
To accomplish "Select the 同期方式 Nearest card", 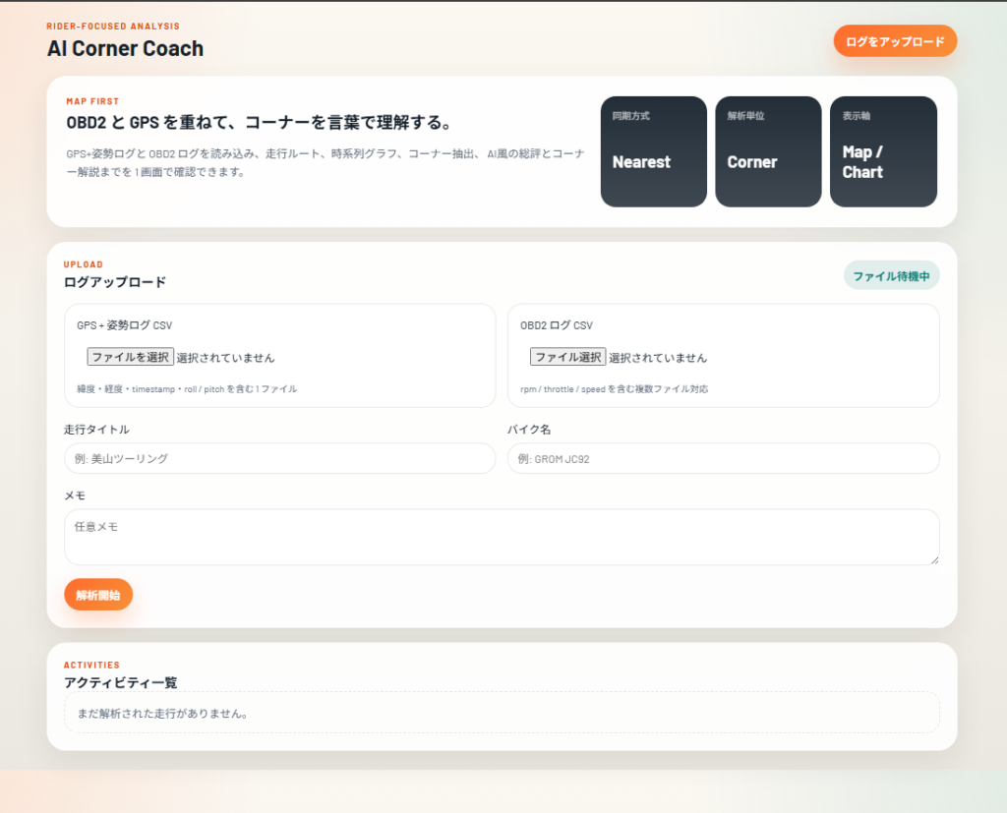I will 653,151.
